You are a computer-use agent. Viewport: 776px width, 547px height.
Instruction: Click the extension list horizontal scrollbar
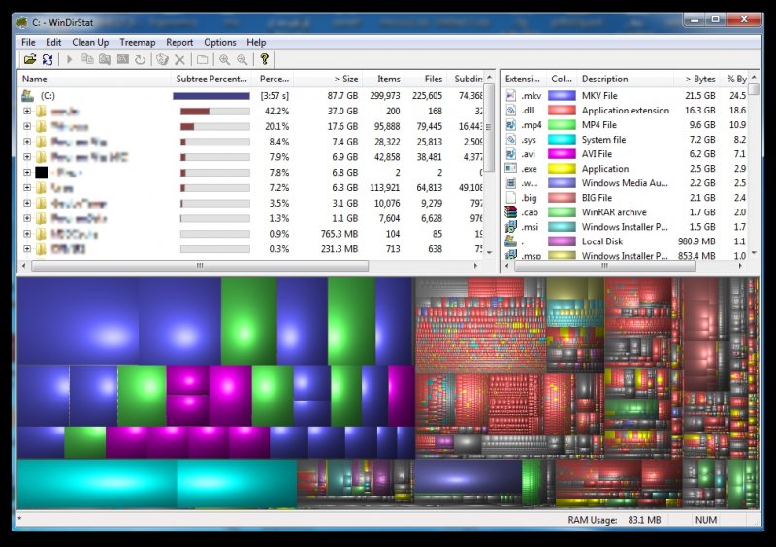(x=604, y=266)
